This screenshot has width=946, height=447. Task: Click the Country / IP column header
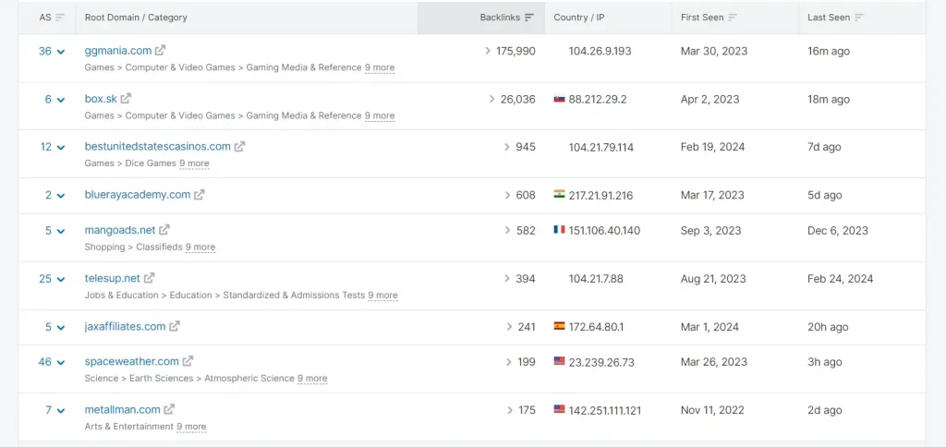[579, 18]
